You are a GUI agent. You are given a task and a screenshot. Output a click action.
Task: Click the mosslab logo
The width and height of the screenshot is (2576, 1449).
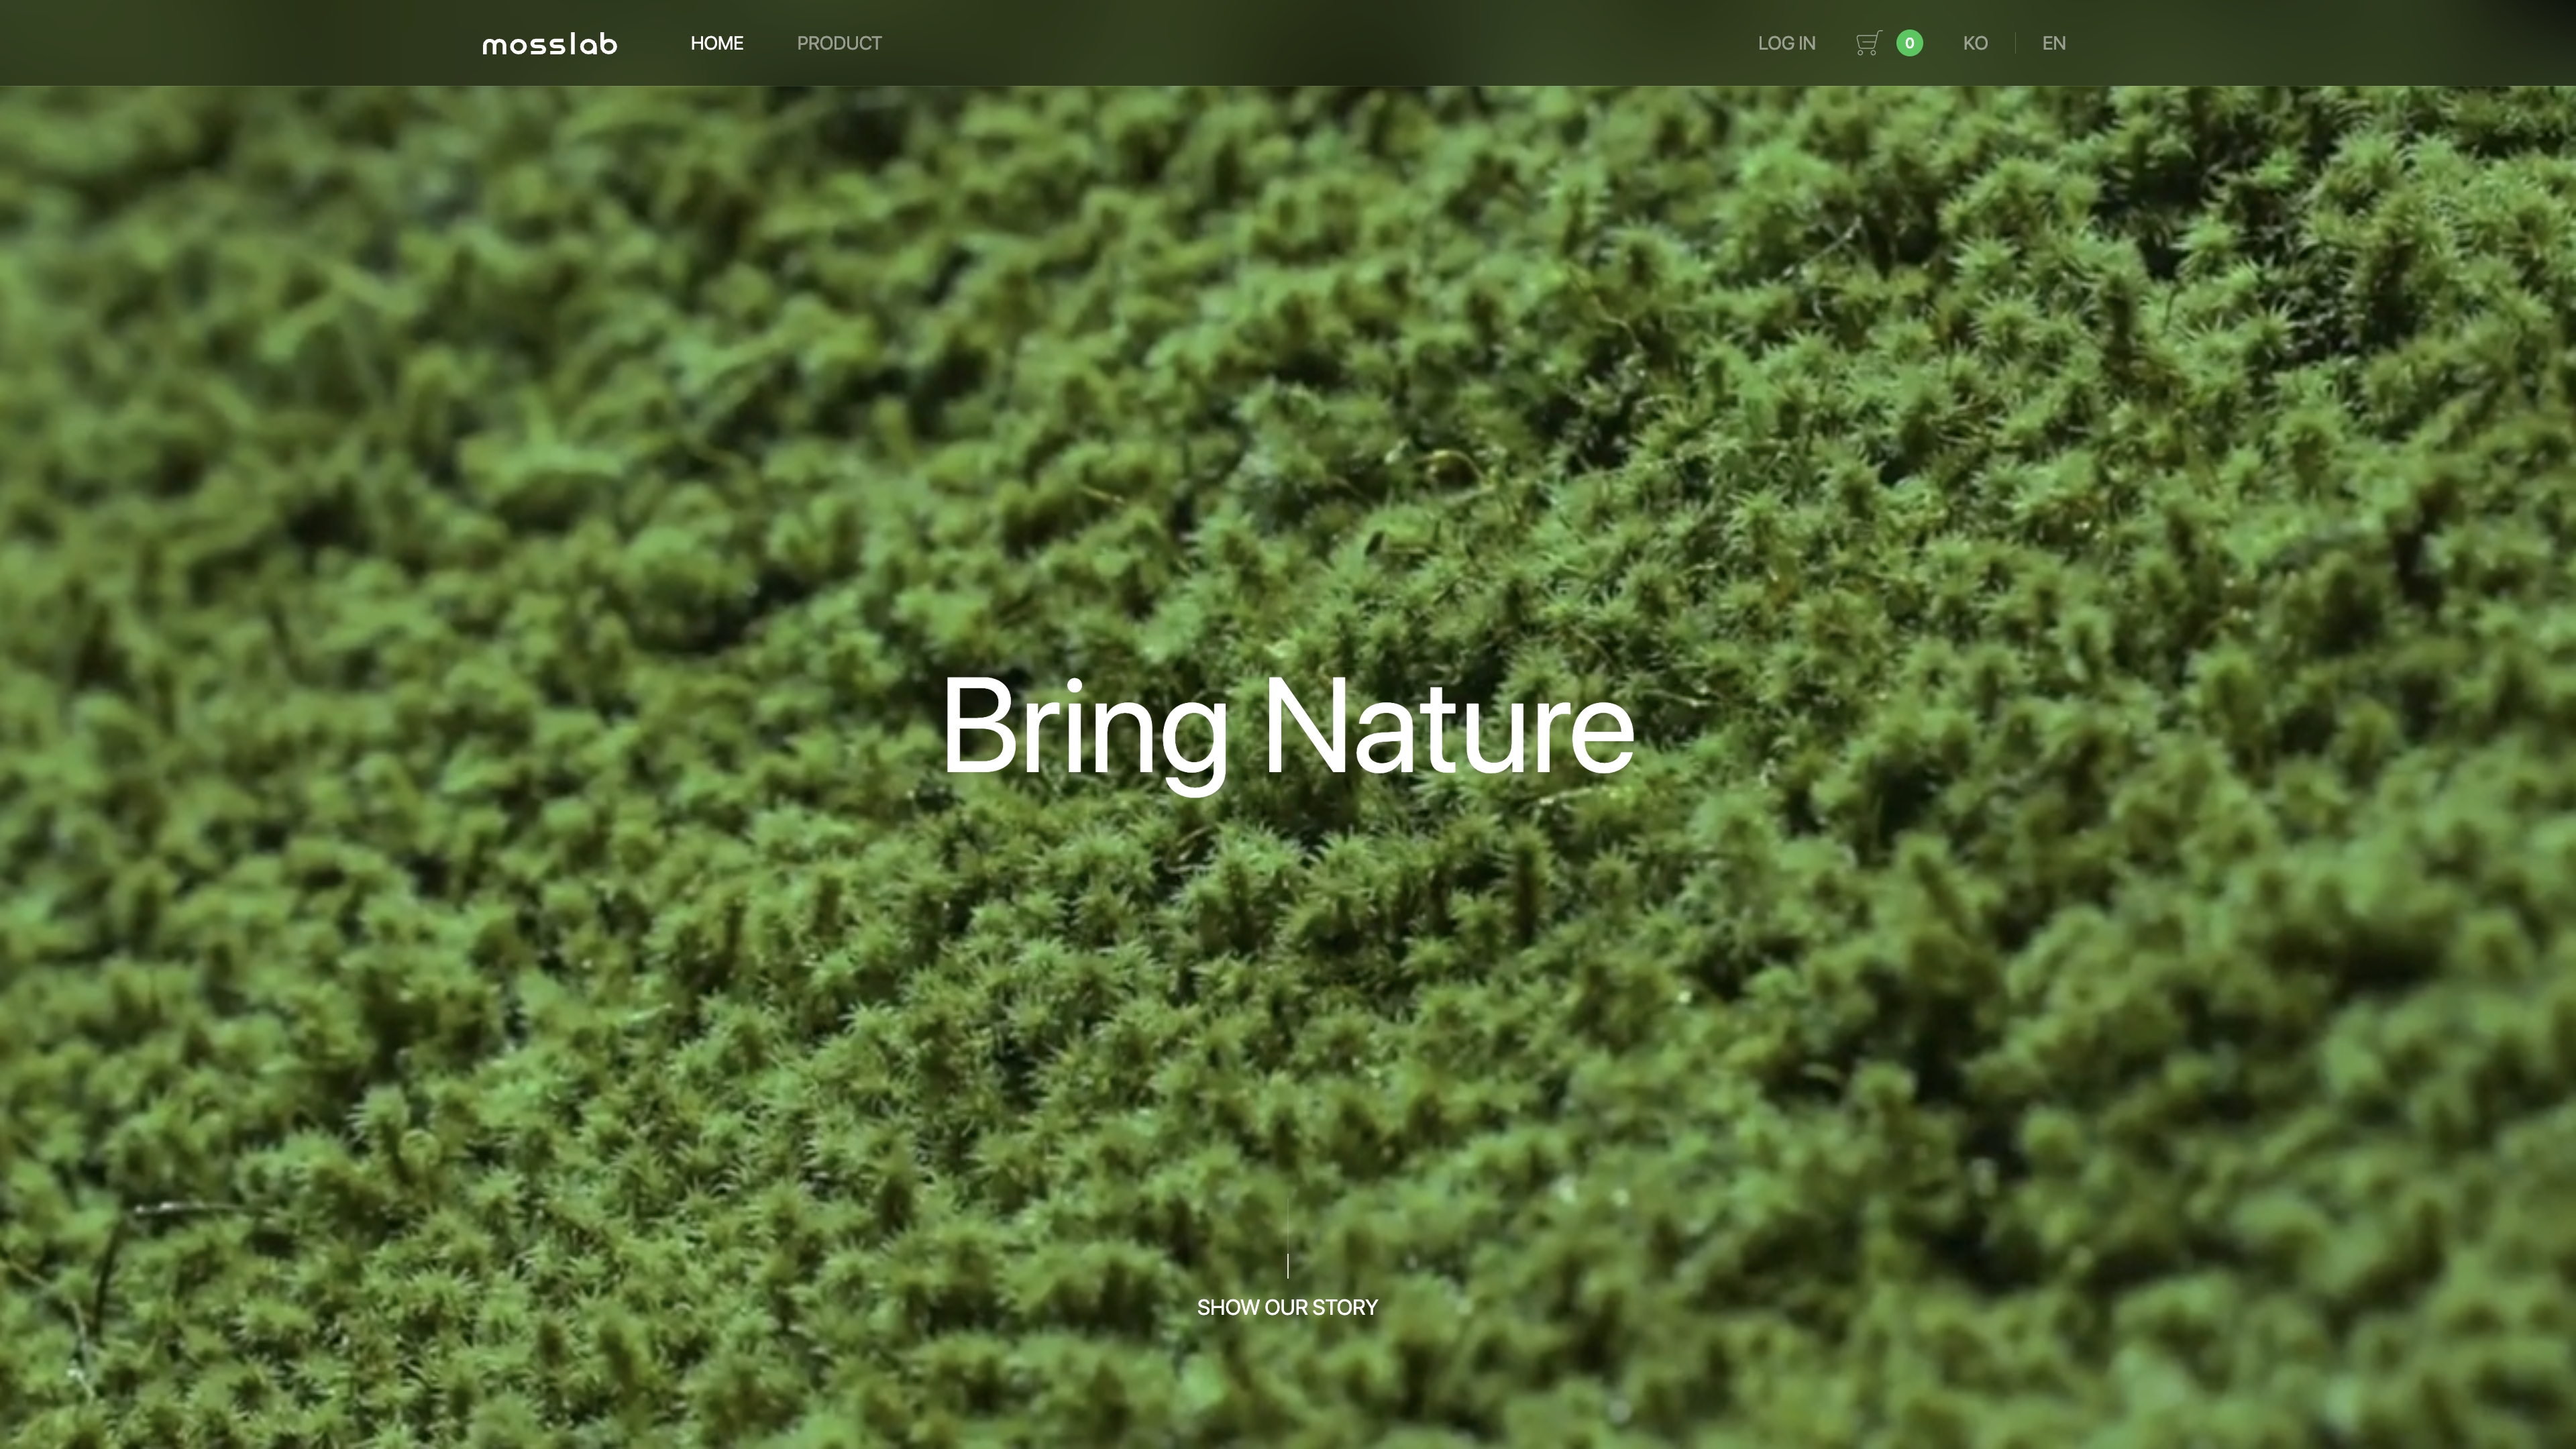(x=549, y=44)
